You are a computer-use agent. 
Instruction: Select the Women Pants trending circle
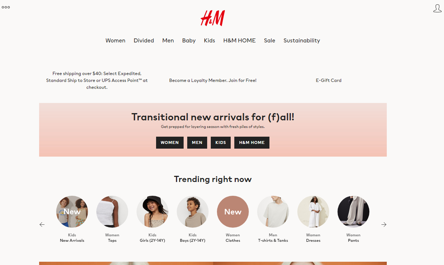coord(353,212)
